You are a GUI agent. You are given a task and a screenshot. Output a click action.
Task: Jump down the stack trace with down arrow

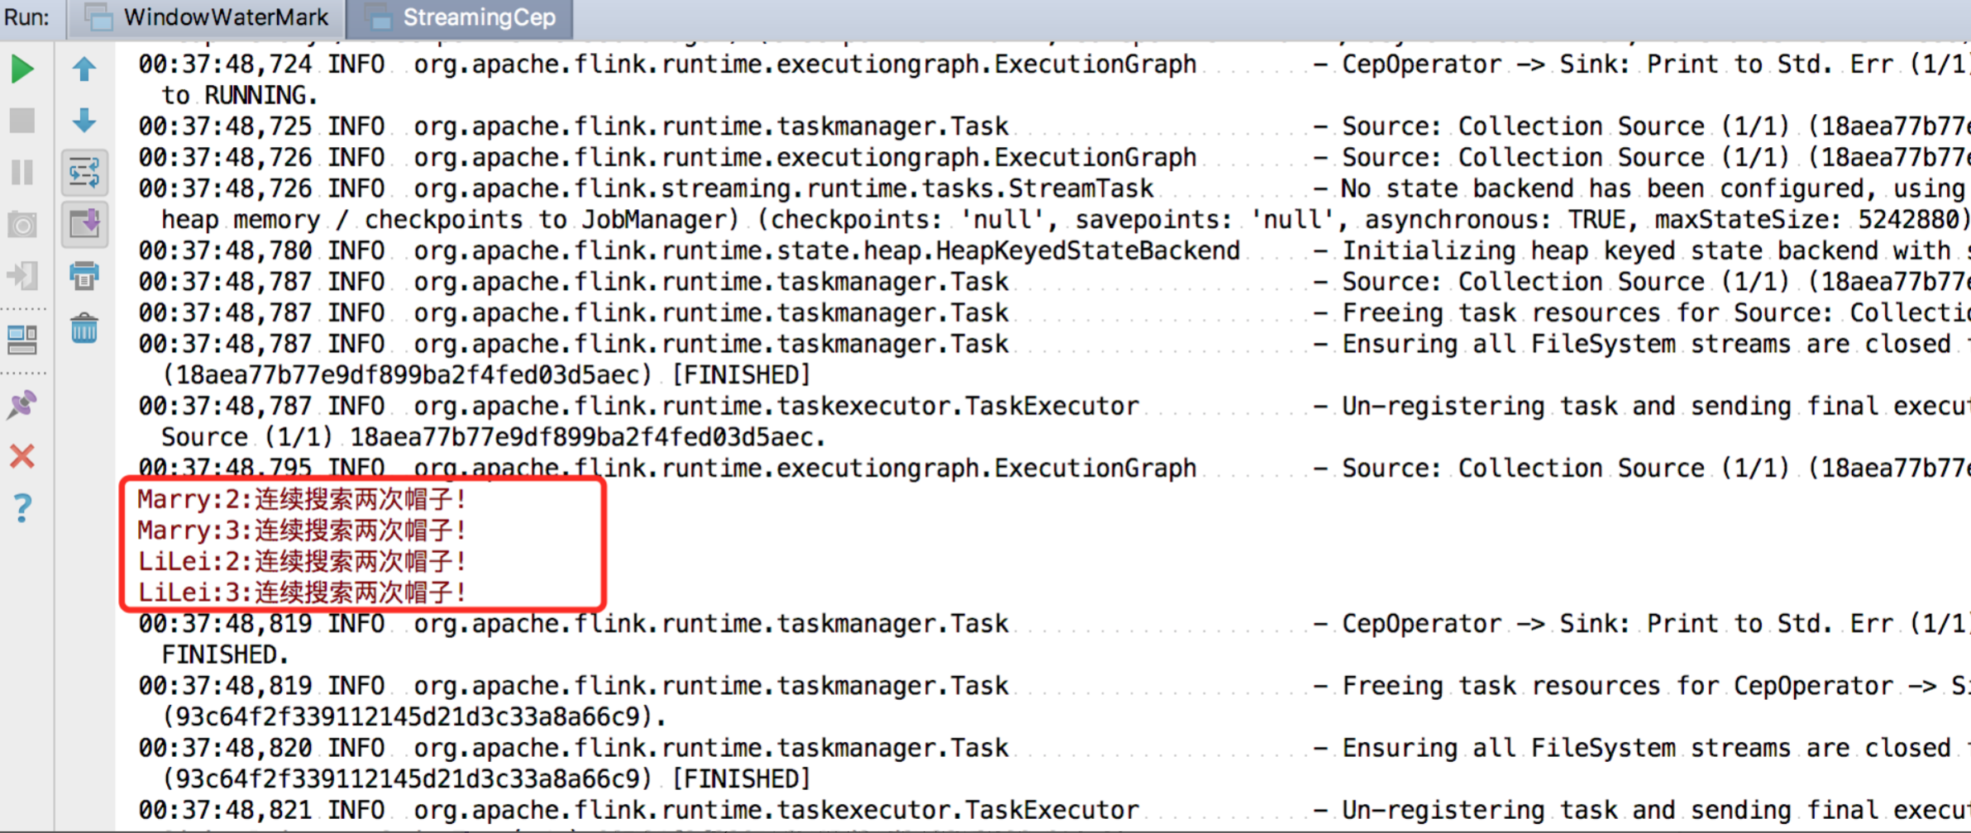click(x=84, y=121)
